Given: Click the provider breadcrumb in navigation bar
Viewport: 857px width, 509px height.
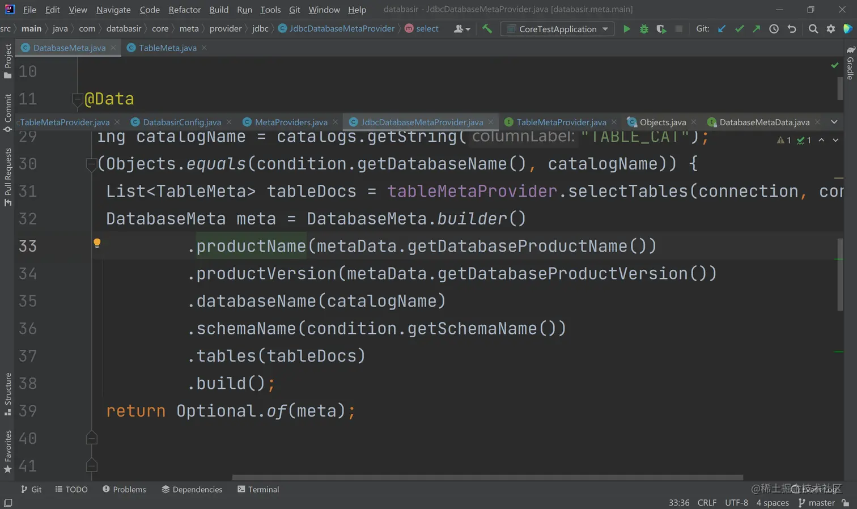Looking at the screenshot, I should point(225,29).
